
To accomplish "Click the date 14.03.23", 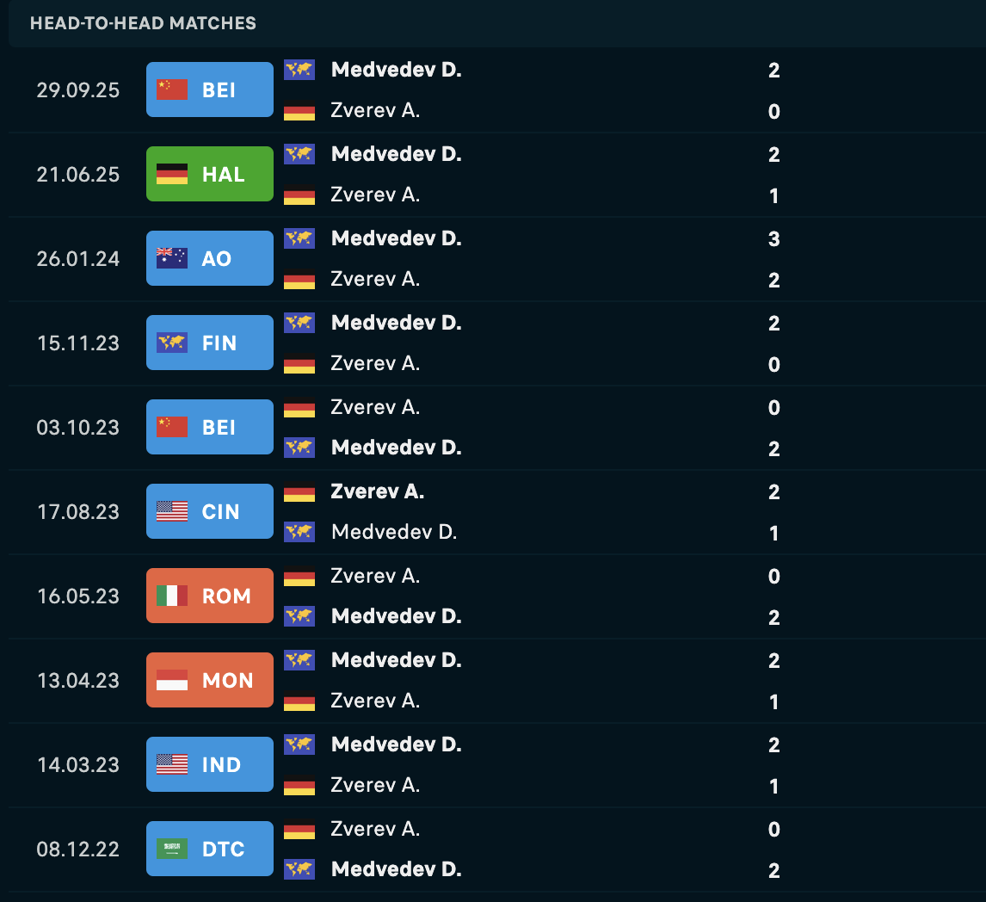I will [x=78, y=764].
